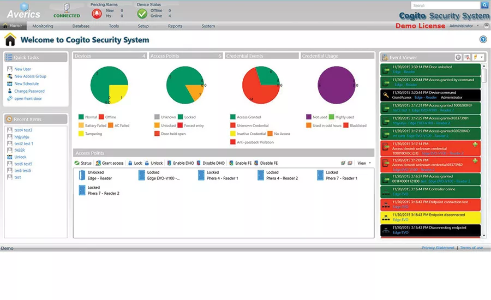Open the Home tab
This screenshot has height=300, width=491.
click(13, 26)
